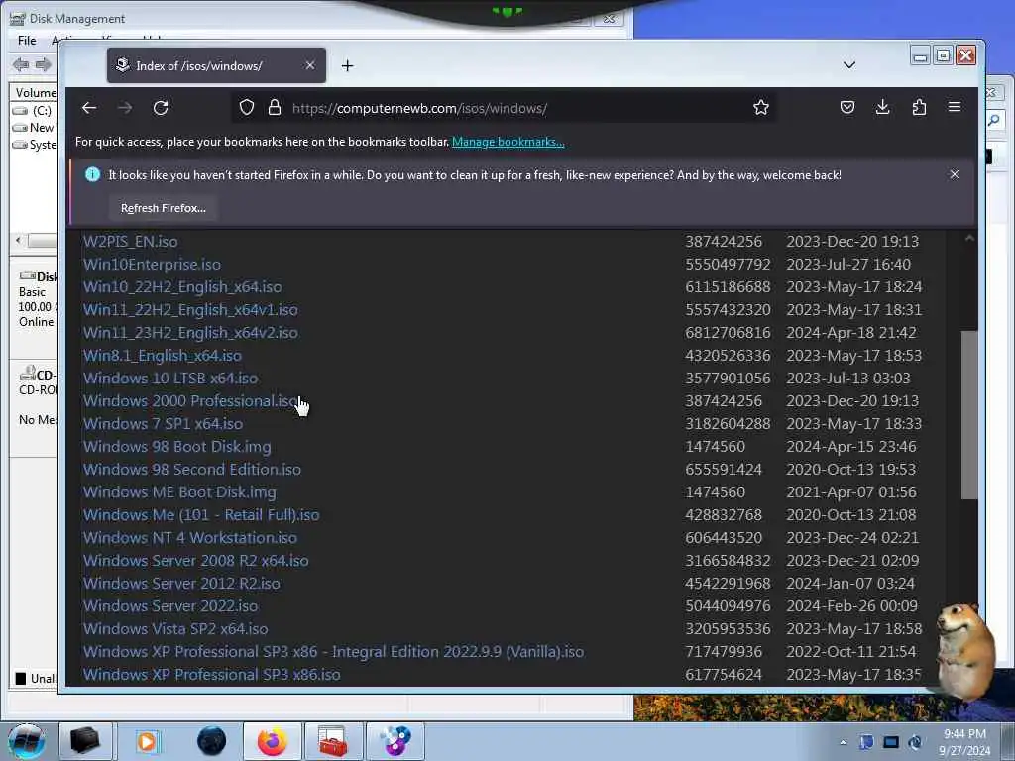Download Win10_22H2_English_x64.iso
Viewport: 1015px width, 761px height.
point(182,286)
